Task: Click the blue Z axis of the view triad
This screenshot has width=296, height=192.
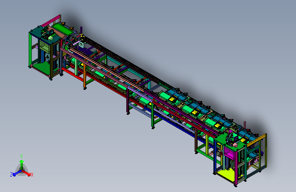Action: pyautogui.click(x=16, y=173)
